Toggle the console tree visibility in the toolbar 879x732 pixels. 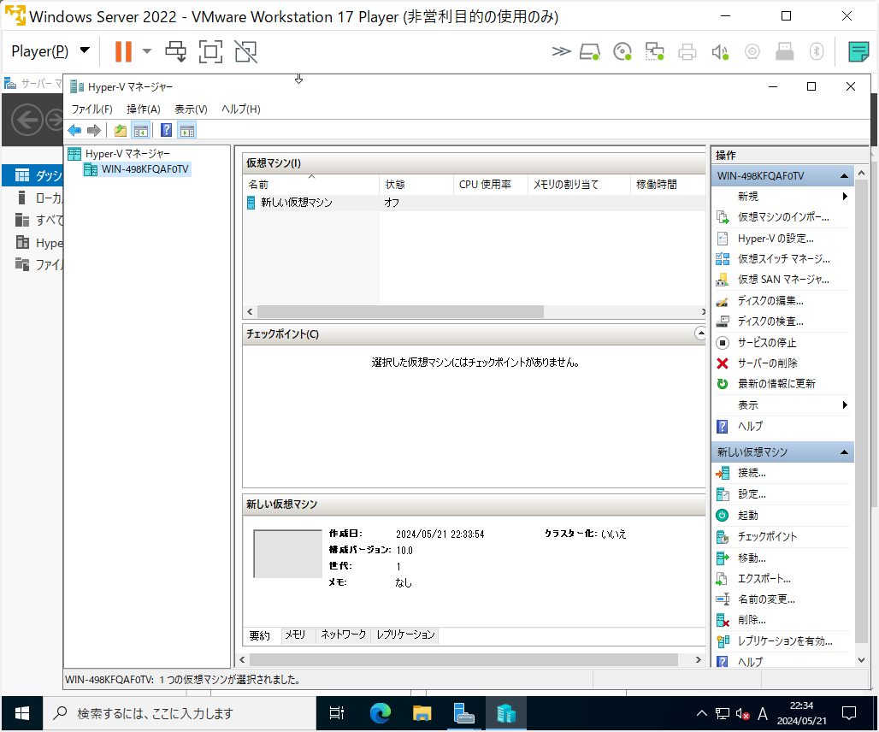pyautogui.click(x=140, y=130)
